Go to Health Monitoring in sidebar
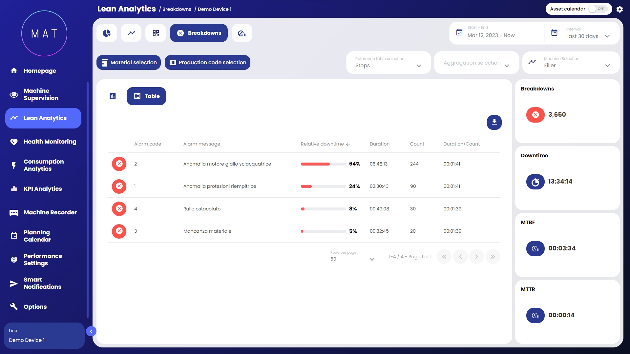This screenshot has height=354, width=630. click(50, 142)
